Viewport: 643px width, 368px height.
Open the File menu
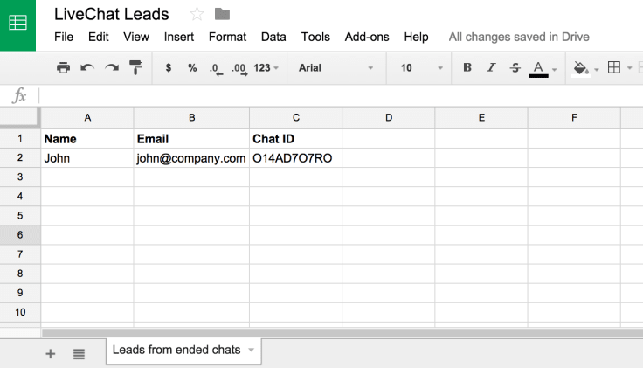click(64, 37)
